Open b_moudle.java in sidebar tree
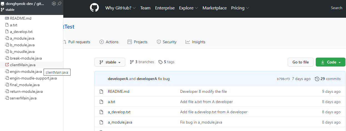The image size is (346, 131). click(22, 52)
